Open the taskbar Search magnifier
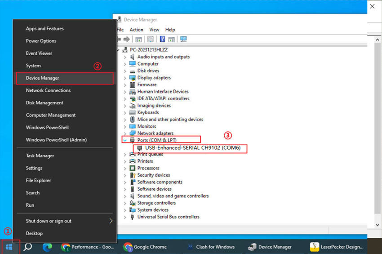Screen dimensions: 382x254 (28, 247)
